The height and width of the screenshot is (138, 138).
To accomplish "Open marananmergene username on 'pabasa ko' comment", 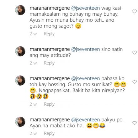I will click(x=50, y=79).
